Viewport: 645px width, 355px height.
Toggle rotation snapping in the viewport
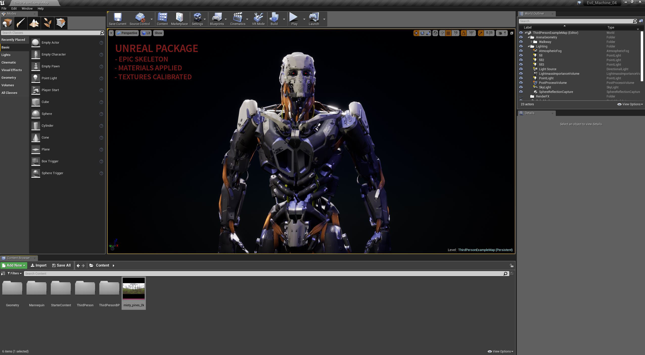(464, 33)
